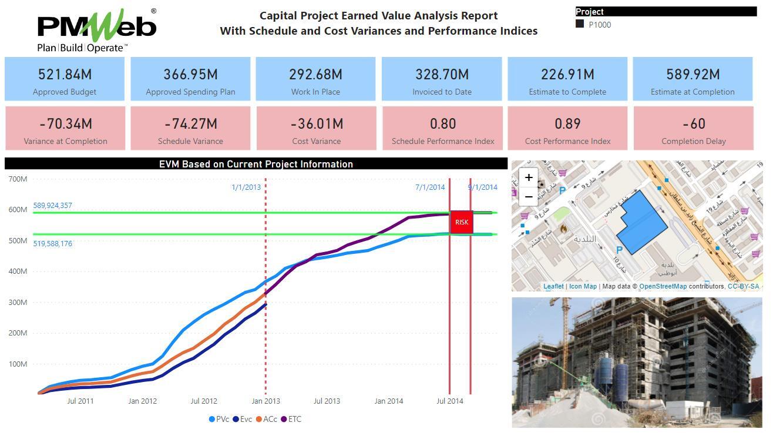Select the Approved Budget 521.84M card
Screen dimensions: 773x436
[x=65, y=79]
